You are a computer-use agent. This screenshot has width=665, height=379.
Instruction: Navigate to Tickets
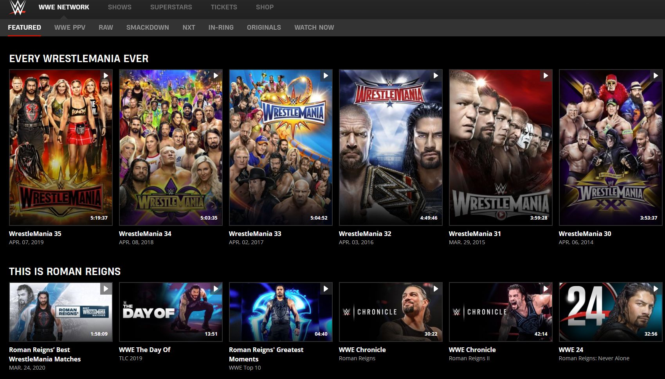(224, 7)
